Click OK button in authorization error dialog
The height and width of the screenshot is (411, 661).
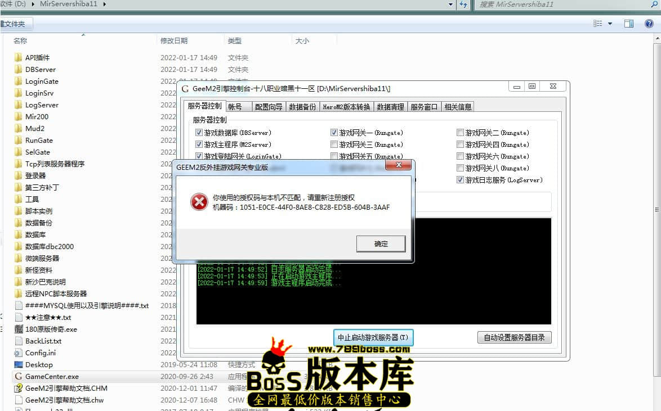[x=381, y=244]
